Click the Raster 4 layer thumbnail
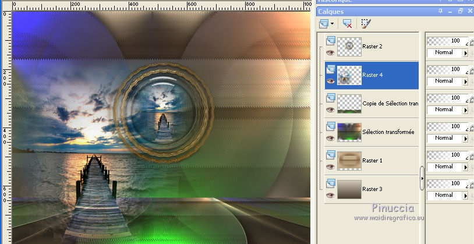 click(x=349, y=75)
